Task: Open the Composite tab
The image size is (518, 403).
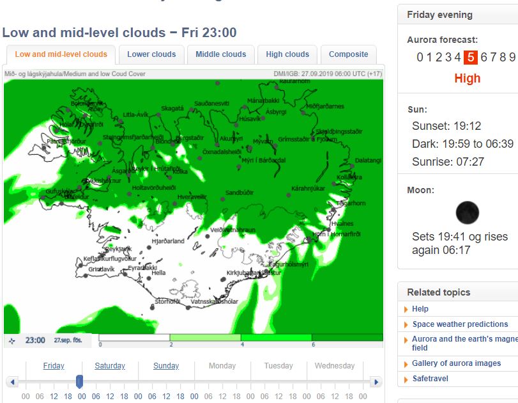Action: coord(348,54)
